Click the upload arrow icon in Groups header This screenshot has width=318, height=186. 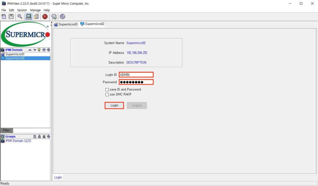[44, 137]
